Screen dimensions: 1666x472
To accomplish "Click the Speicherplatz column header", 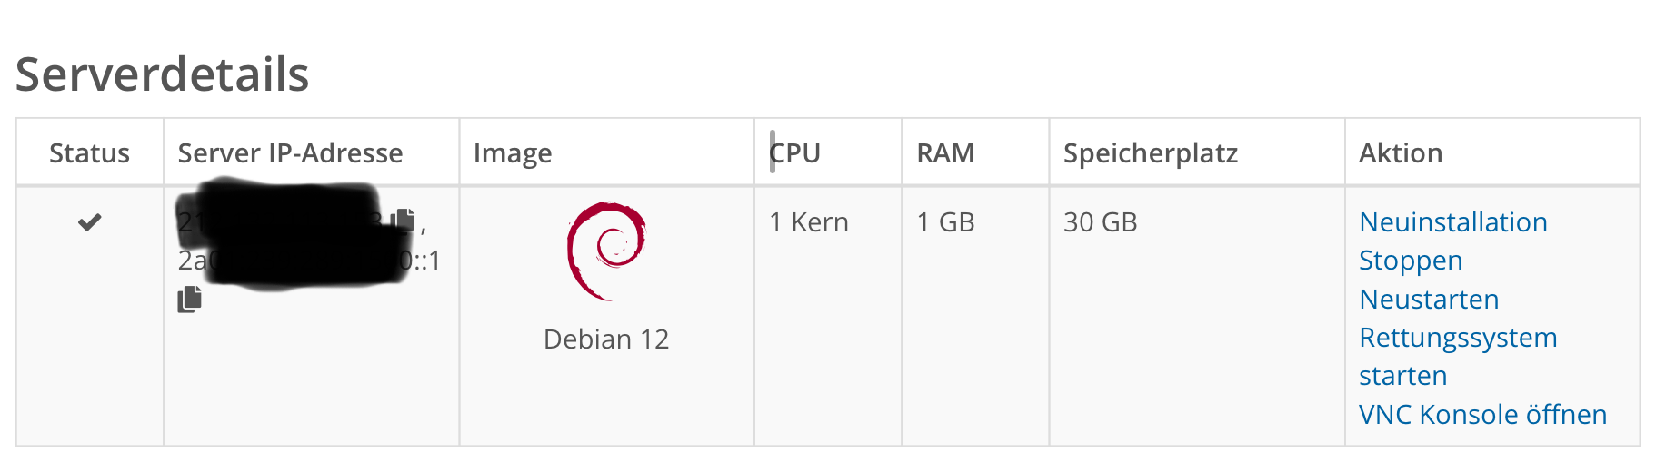I will click(x=1151, y=153).
